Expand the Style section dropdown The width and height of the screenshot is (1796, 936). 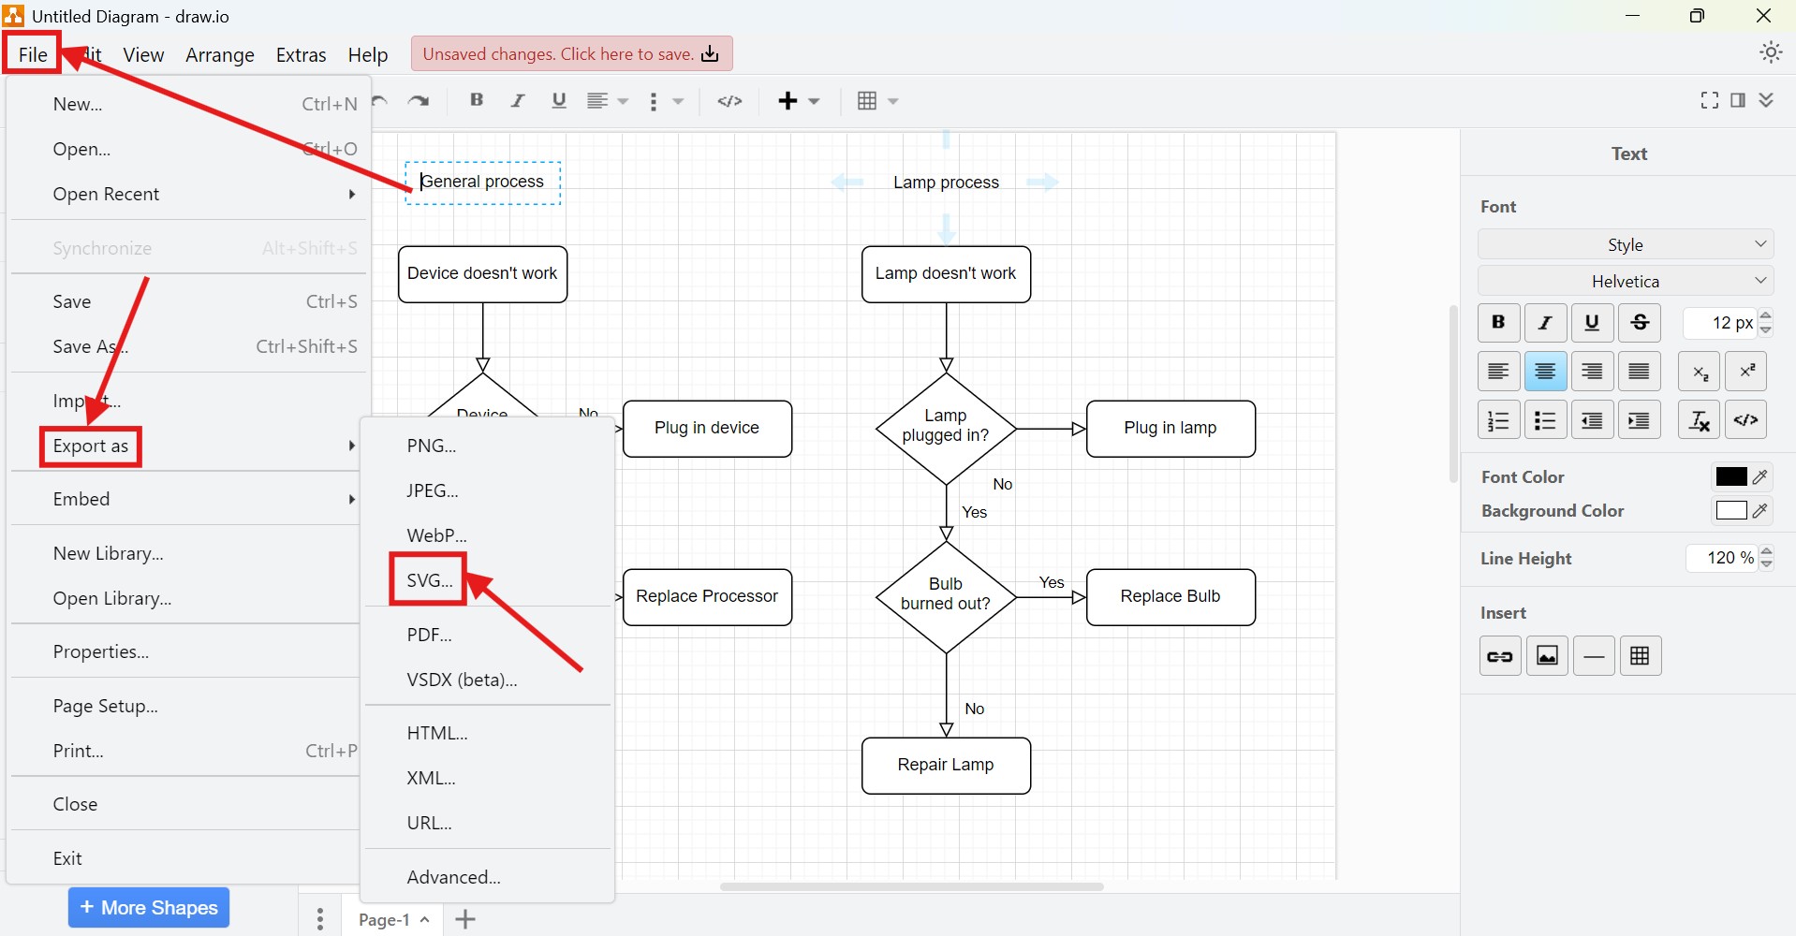pyautogui.click(x=1626, y=244)
